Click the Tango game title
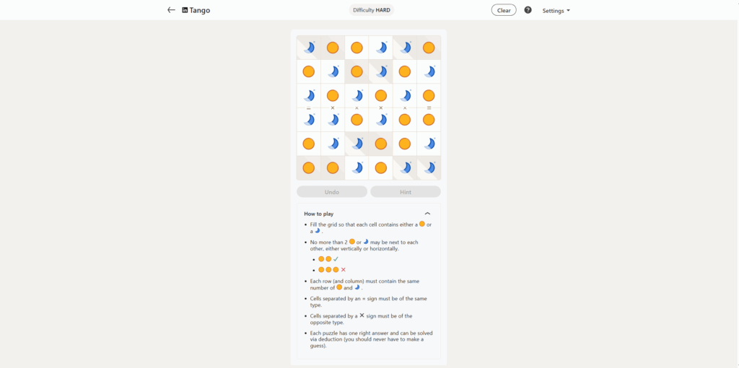This screenshot has height=368, width=739. (x=200, y=10)
